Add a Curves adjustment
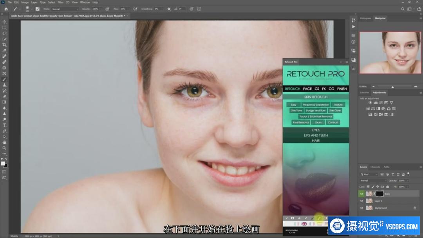 click(381, 103)
